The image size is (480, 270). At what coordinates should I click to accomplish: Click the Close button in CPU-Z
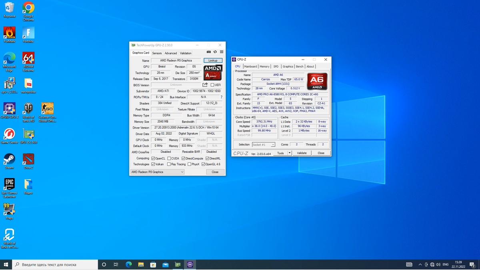click(321, 153)
